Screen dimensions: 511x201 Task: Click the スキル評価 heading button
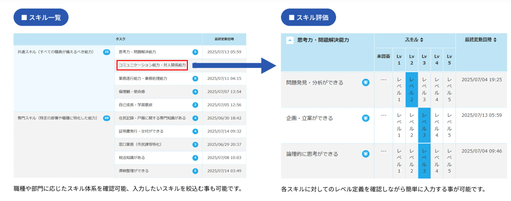308,17
